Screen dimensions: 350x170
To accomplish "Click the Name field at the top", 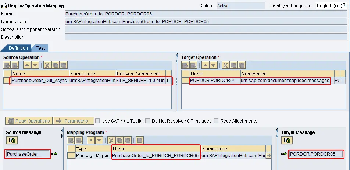I will 206,14.
